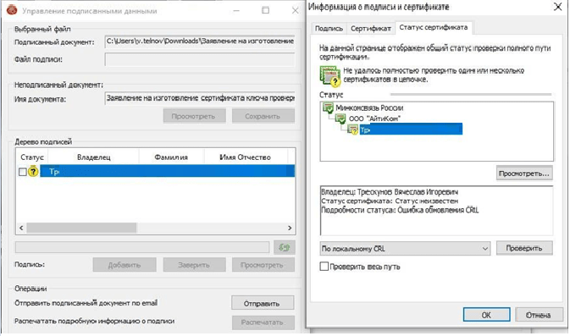Click the Имя документа field
This screenshot has height=336, width=570.
click(200, 98)
